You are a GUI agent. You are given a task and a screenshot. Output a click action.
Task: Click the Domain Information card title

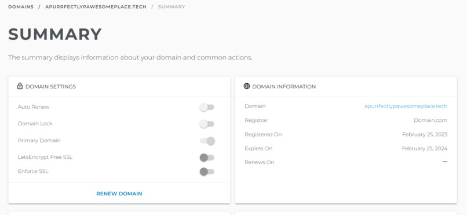tap(284, 87)
